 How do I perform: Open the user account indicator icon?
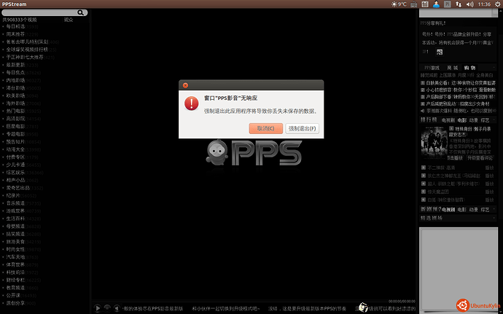436,4
